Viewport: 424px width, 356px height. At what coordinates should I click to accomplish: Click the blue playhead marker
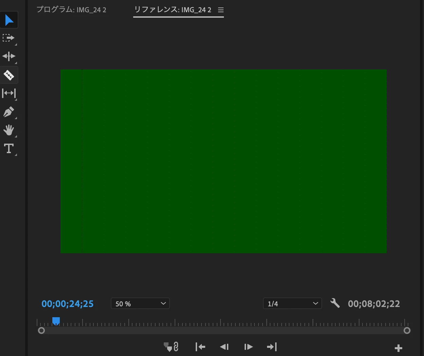[56, 321]
